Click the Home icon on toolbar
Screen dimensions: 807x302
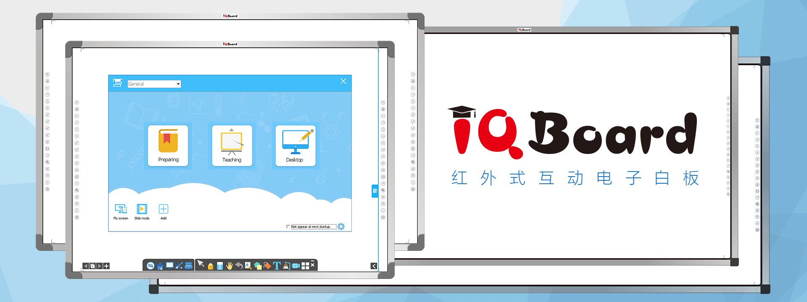(160, 266)
